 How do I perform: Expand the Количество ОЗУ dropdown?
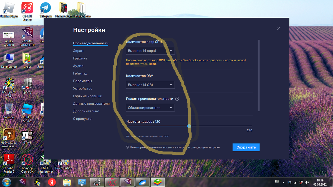pyautogui.click(x=150, y=85)
